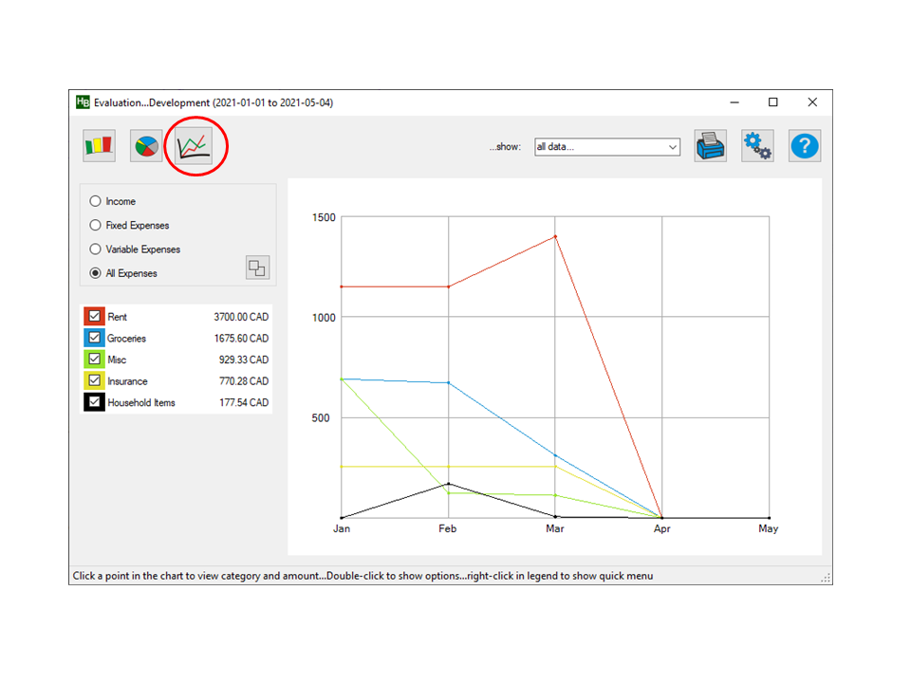Open help with question mark icon
Viewport: 911px width, 683px height.
[x=805, y=146]
